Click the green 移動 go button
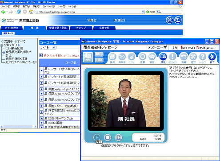This screenshot has width=220, height=161. click(x=150, y=12)
